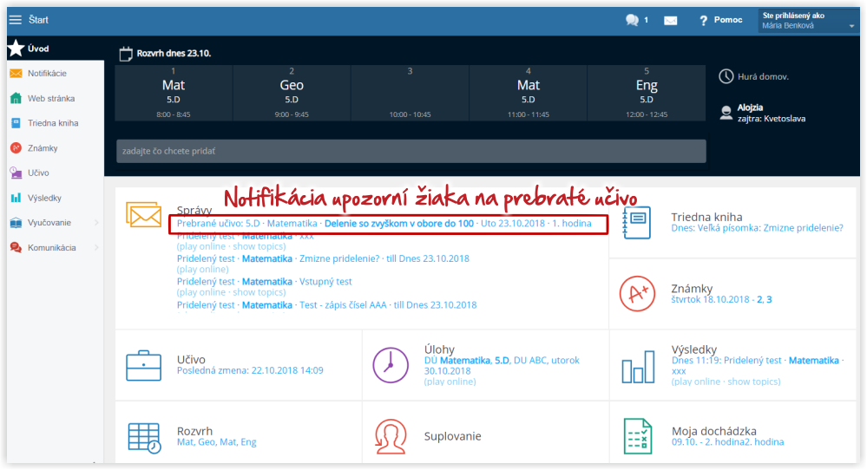The width and height of the screenshot is (867, 470).
Task: Click the zajtra: Kvetoslava name day text
Action: coord(772,119)
